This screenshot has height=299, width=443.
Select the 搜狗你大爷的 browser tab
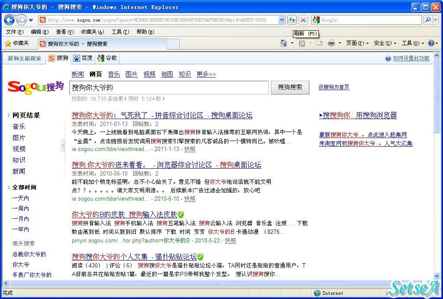(102, 44)
